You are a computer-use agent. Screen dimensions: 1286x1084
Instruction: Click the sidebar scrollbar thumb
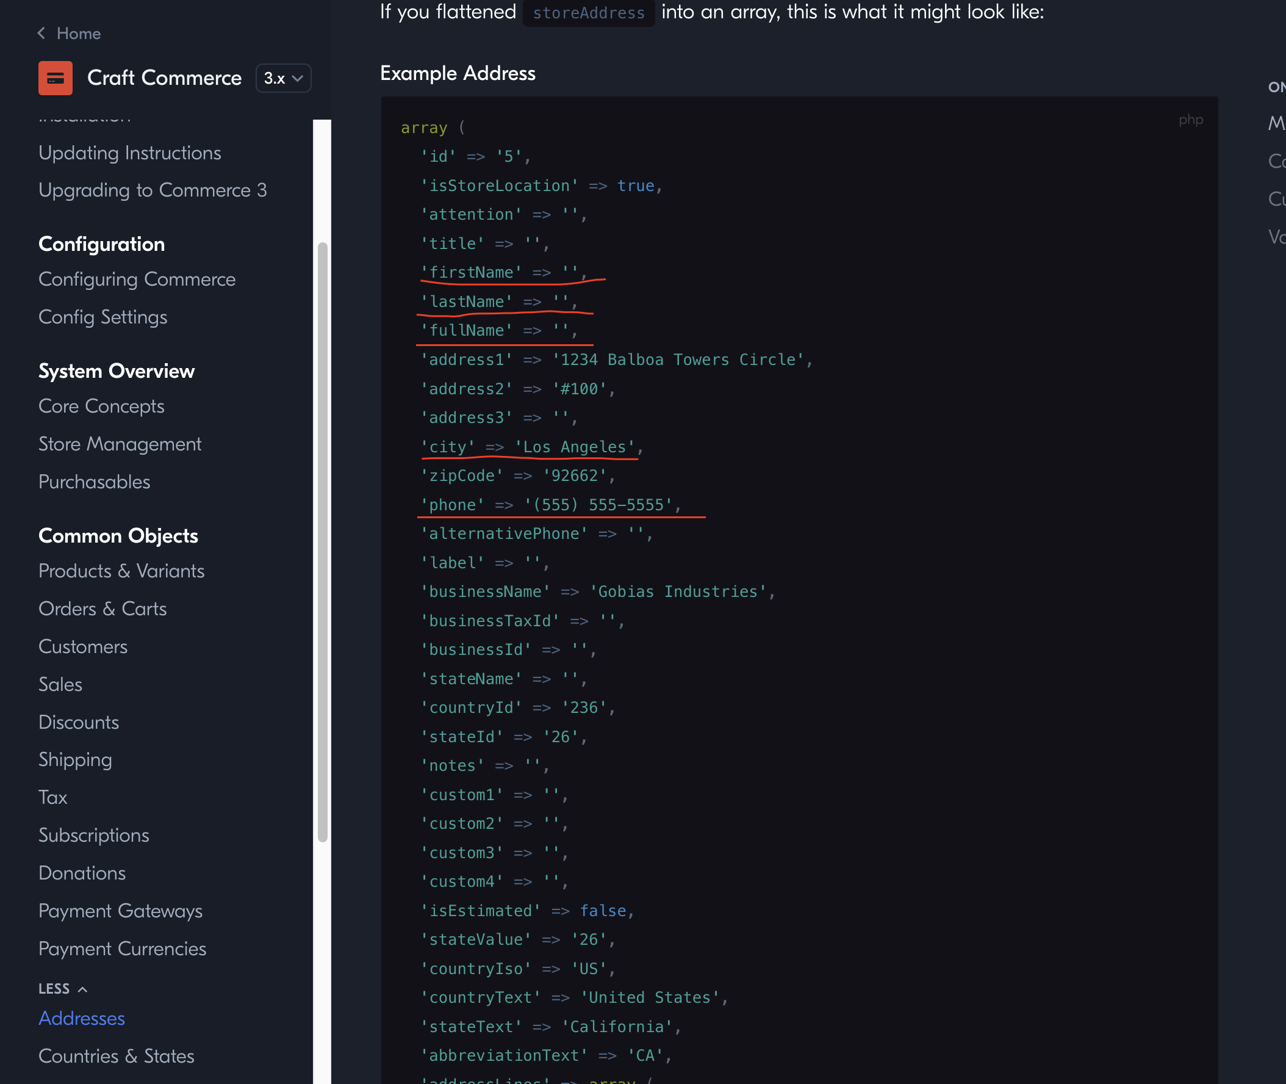[x=322, y=541]
